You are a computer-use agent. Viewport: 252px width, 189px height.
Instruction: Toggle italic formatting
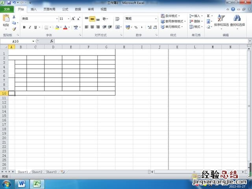[x=30, y=27]
